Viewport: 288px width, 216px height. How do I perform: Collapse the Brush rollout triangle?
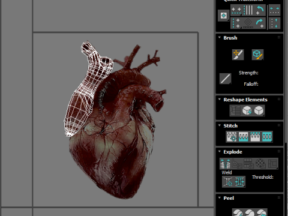pos(220,37)
